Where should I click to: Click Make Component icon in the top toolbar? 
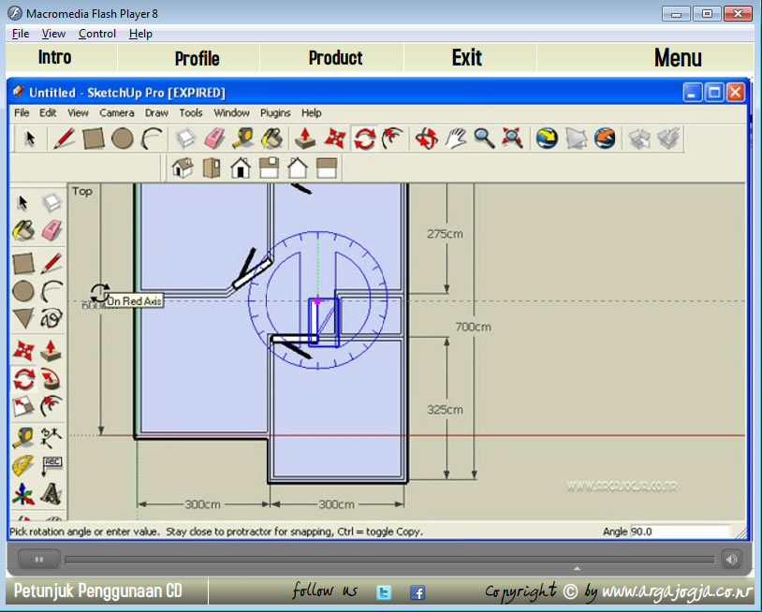(x=185, y=138)
